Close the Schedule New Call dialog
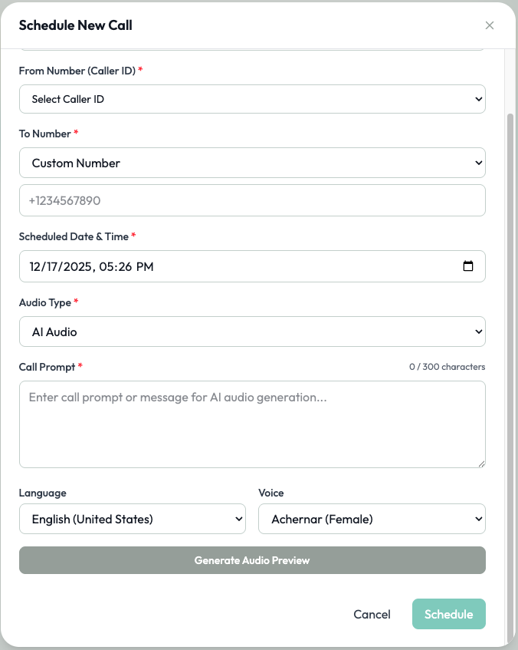Image resolution: width=518 pixels, height=650 pixels. pyautogui.click(x=490, y=25)
